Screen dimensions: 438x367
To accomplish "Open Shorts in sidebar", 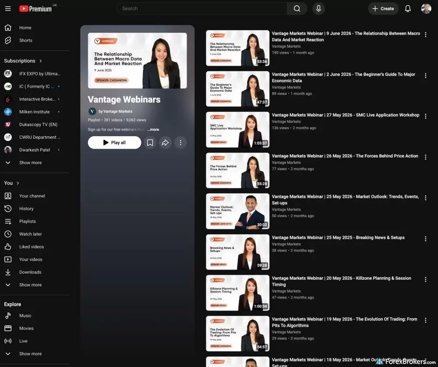I will (x=35, y=40).
